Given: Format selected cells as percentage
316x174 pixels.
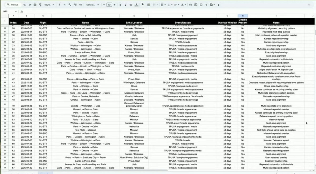Looking at the screenshot, I should (x=65, y=5).
